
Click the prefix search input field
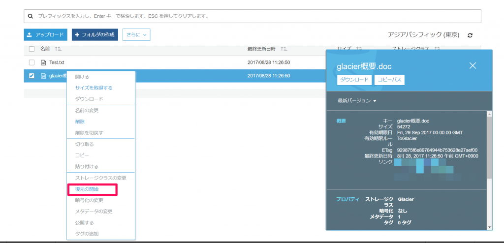(252, 16)
